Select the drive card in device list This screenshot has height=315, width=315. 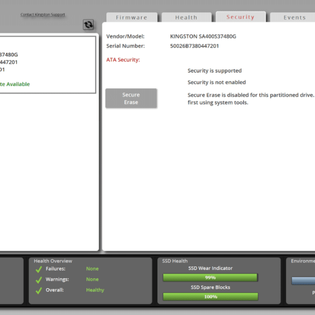point(47,65)
